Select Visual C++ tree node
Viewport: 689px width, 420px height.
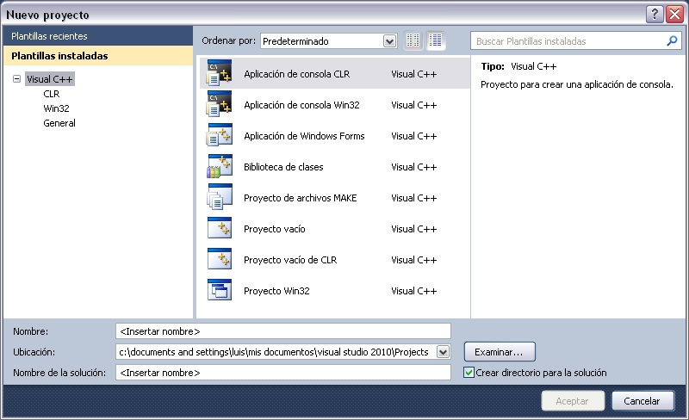[50, 79]
